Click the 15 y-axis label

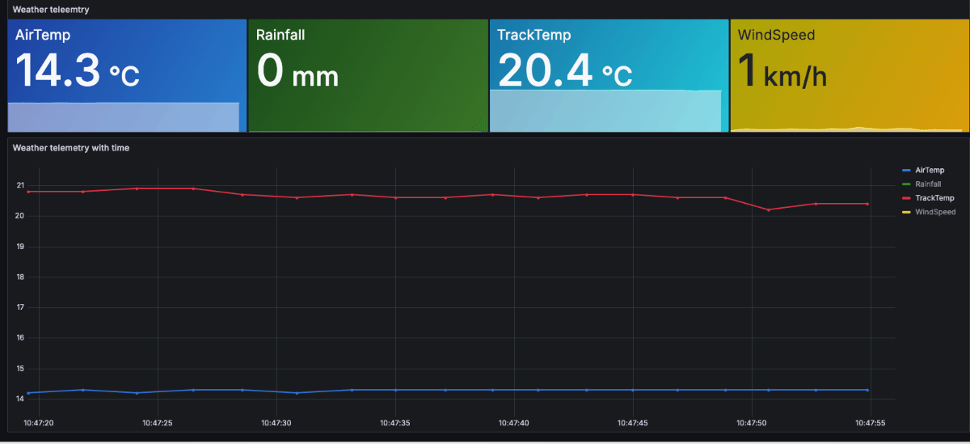point(20,369)
